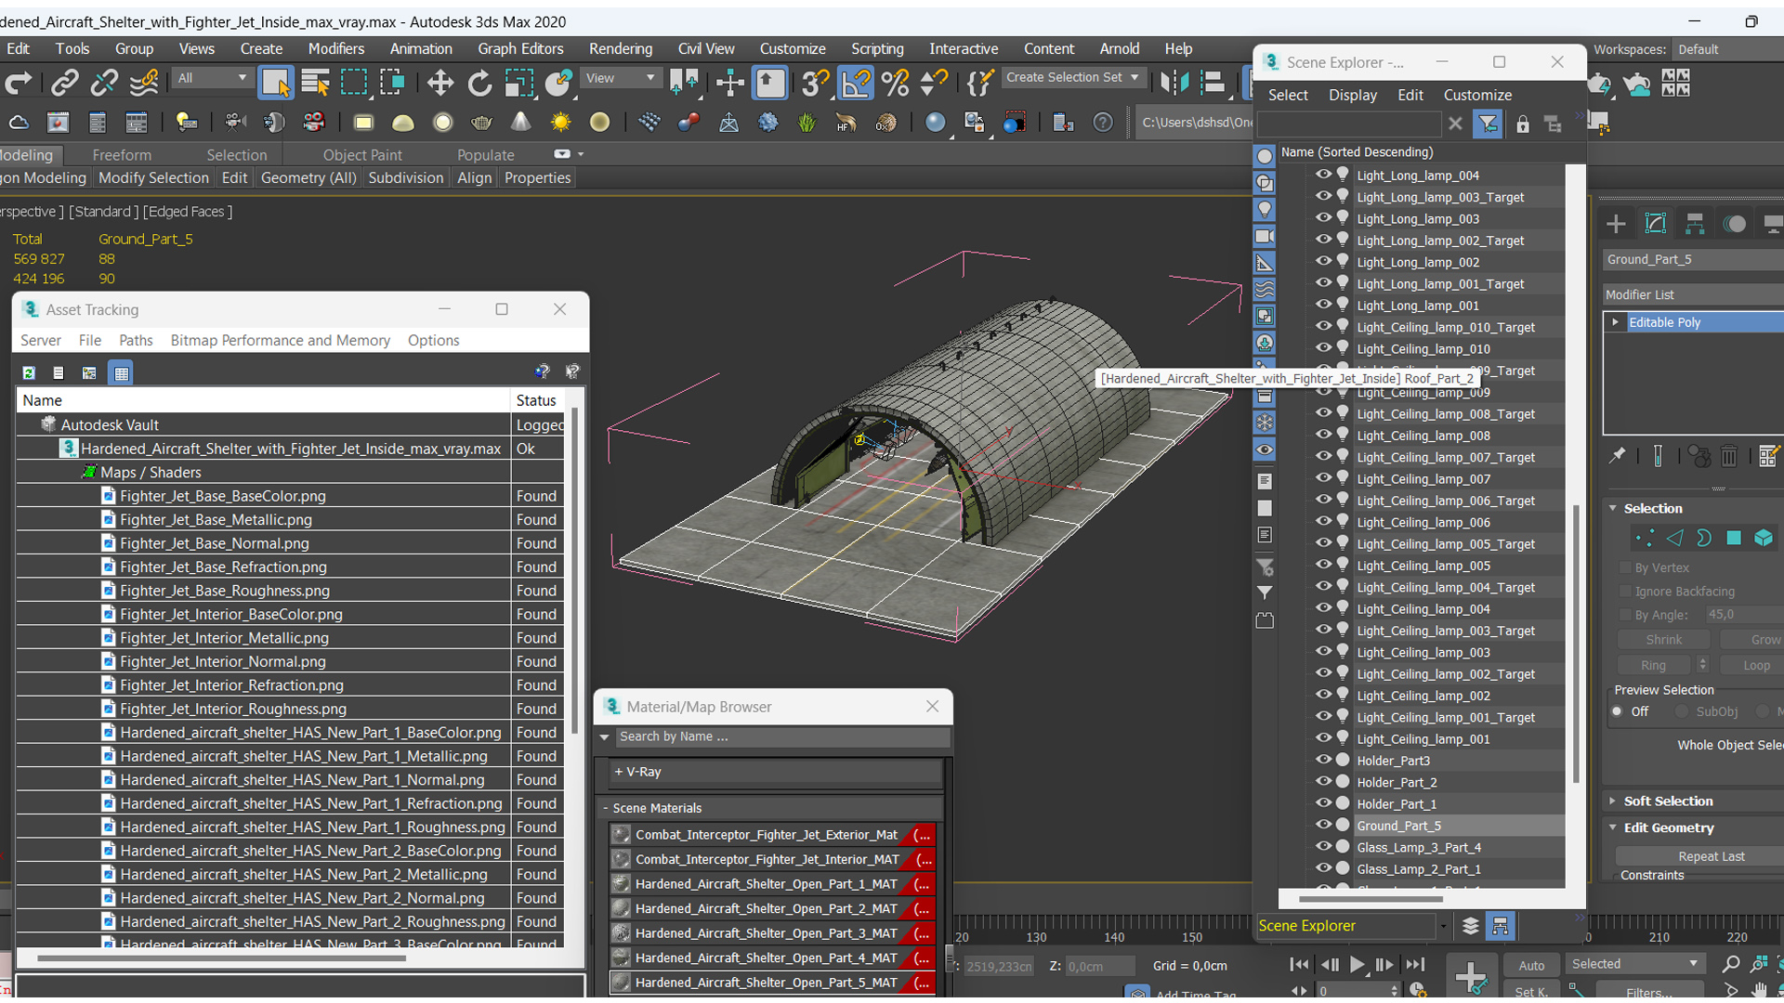Click Search by Name field in Material Browser
1784x1003 pixels.
pyautogui.click(x=782, y=736)
